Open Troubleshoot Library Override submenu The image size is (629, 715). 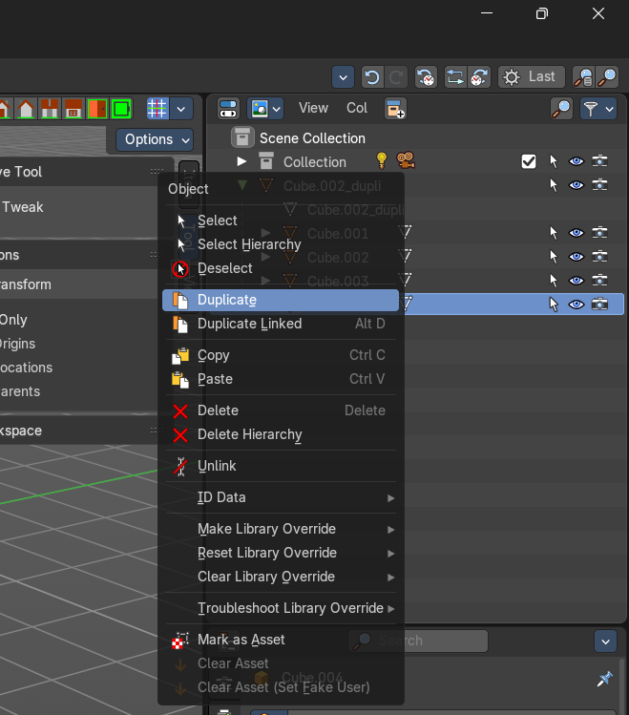pyautogui.click(x=281, y=608)
